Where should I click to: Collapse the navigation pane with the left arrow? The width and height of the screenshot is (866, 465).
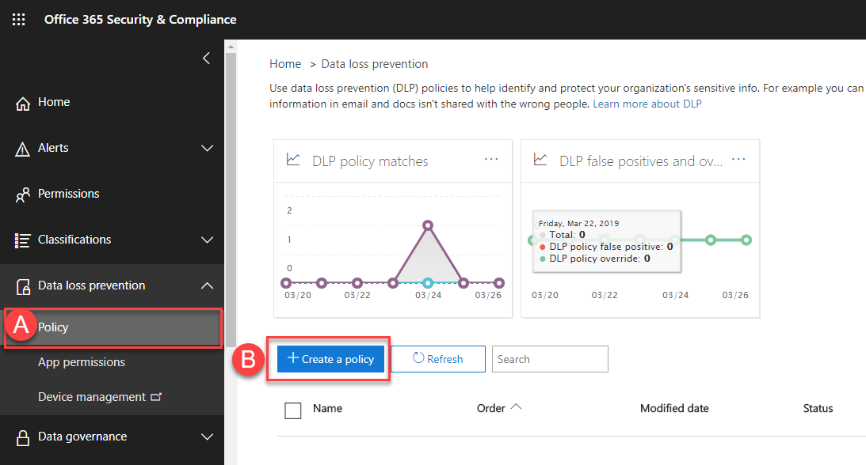(x=207, y=59)
